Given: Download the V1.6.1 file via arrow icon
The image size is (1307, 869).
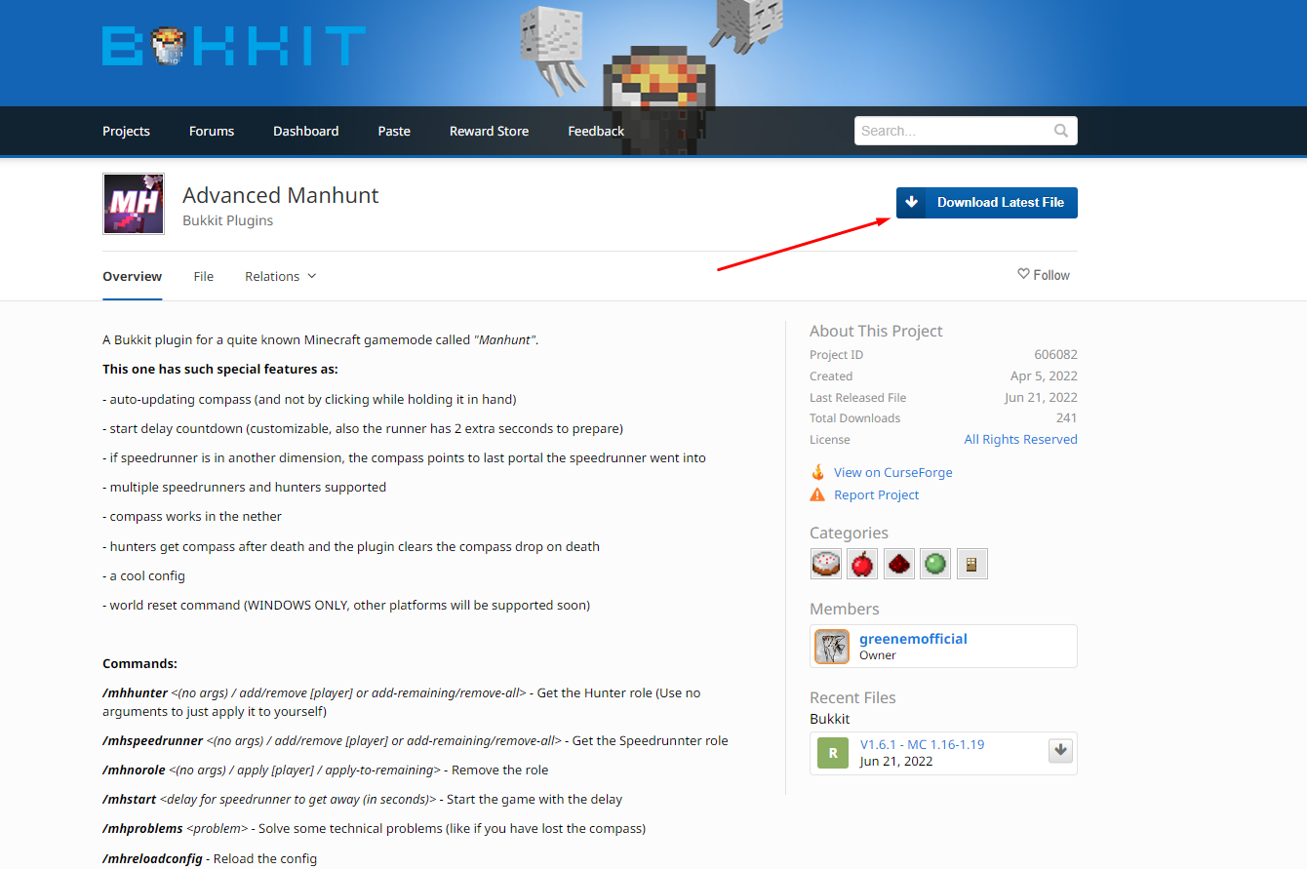Looking at the screenshot, I should [x=1061, y=750].
